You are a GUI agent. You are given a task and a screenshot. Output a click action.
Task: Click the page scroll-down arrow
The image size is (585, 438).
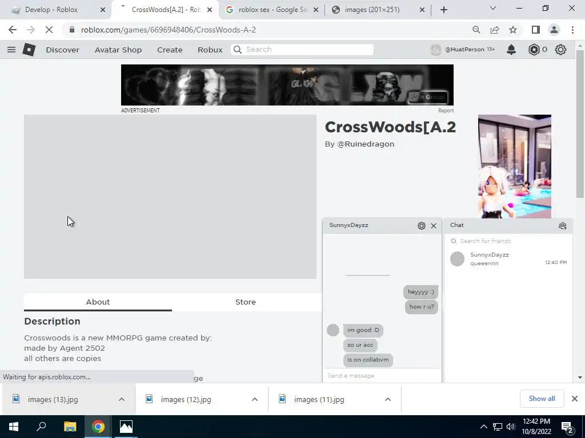[580, 378]
